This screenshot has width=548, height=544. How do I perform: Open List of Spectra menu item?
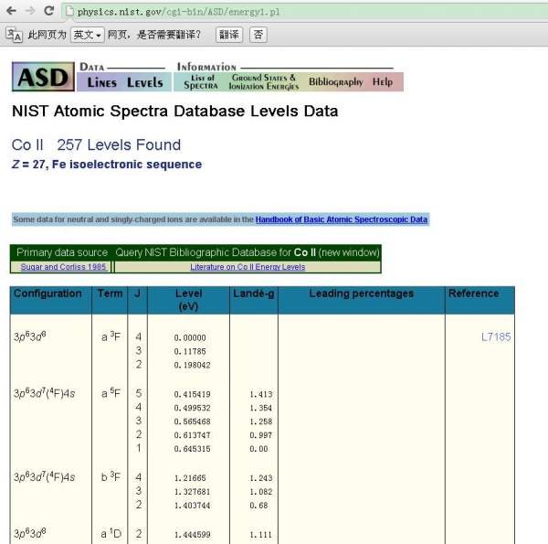pyautogui.click(x=201, y=82)
